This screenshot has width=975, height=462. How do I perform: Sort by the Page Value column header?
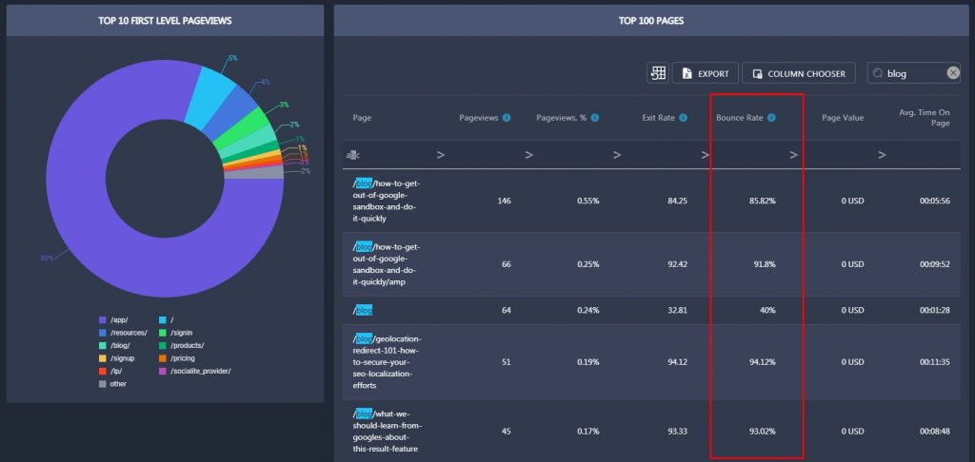point(843,117)
